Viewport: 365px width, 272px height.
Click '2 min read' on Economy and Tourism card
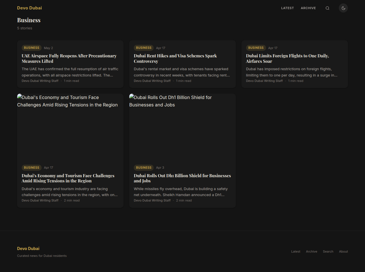(72, 200)
